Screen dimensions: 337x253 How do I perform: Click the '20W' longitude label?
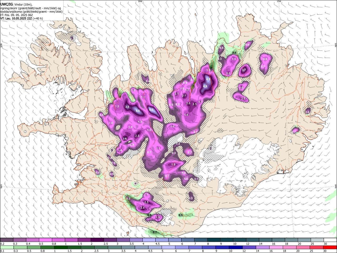click(x=140, y=1)
